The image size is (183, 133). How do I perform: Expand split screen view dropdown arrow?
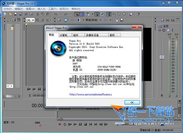coord(83,20)
